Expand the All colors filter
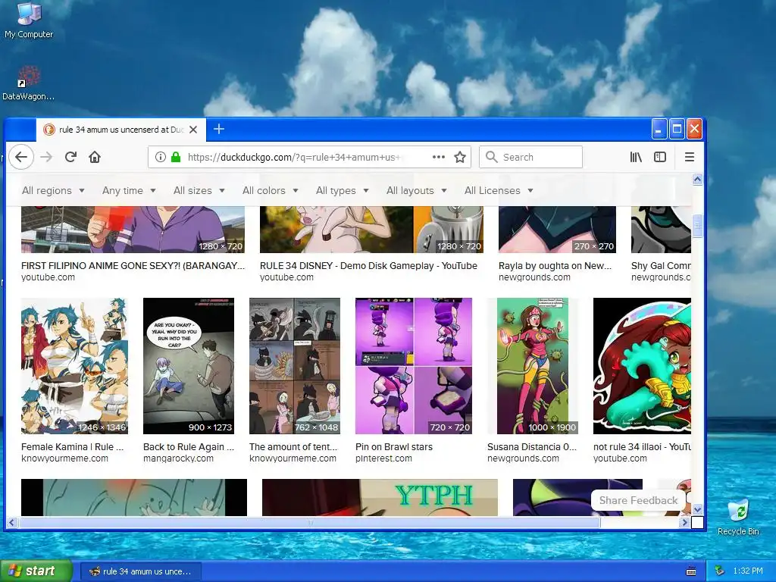776x582 pixels. pos(271,190)
